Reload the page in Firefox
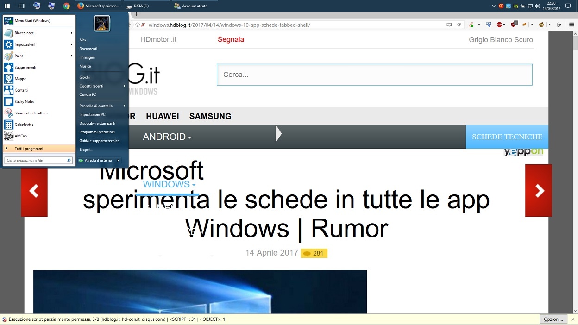Viewport: 578px width, 325px height. pos(459,25)
